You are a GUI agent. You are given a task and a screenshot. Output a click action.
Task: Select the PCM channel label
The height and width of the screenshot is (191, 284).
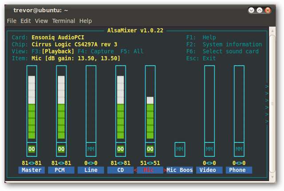(x=61, y=170)
